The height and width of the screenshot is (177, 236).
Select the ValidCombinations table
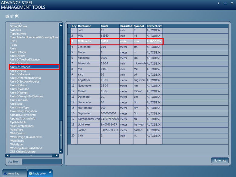point(22,126)
